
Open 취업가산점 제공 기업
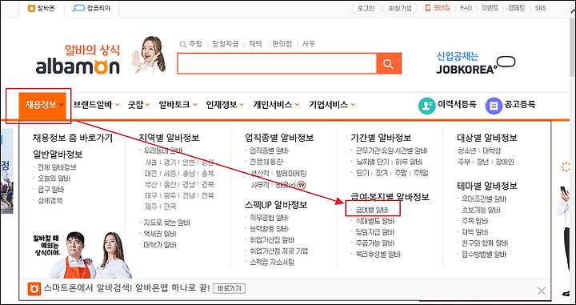pyautogui.click(x=279, y=251)
